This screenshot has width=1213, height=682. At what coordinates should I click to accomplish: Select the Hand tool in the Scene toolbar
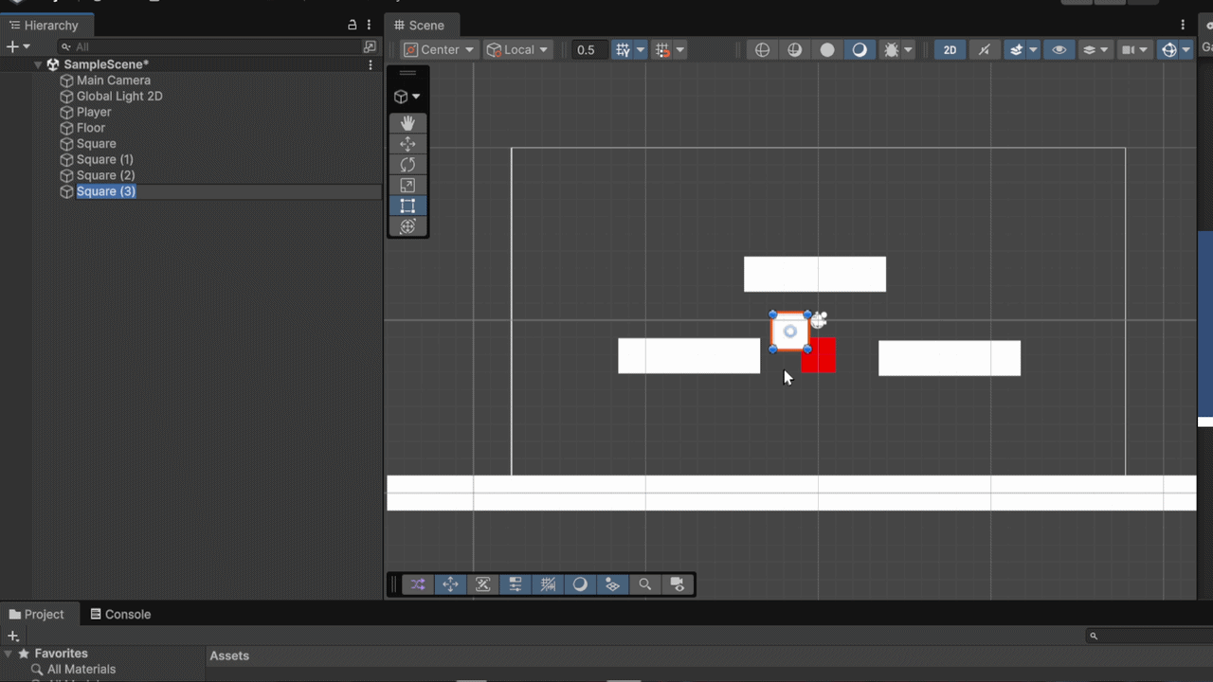coord(407,123)
